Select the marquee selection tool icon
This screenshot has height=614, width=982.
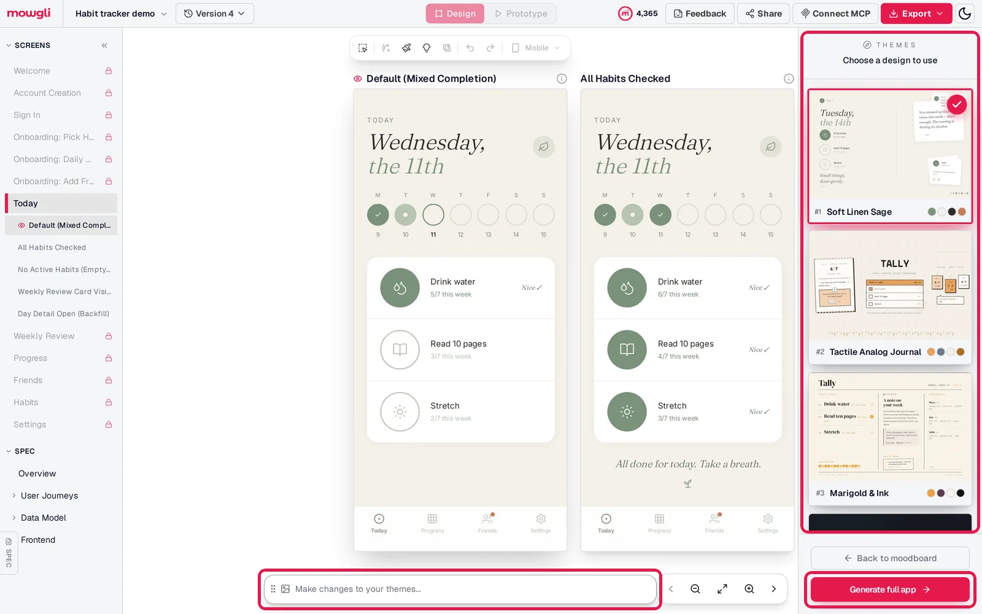pyautogui.click(x=363, y=48)
